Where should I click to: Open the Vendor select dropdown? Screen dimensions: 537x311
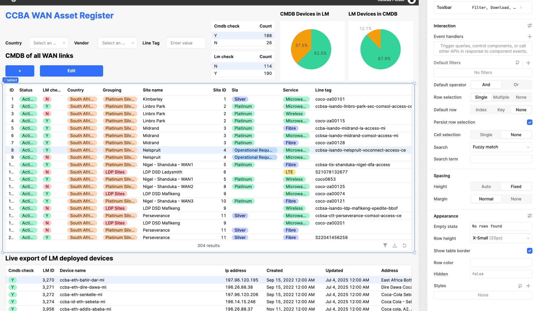pyautogui.click(x=117, y=43)
